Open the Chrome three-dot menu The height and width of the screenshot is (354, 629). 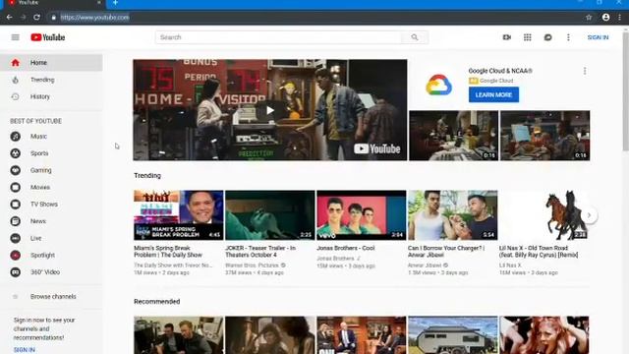pyautogui.click(x=620, y=18)
